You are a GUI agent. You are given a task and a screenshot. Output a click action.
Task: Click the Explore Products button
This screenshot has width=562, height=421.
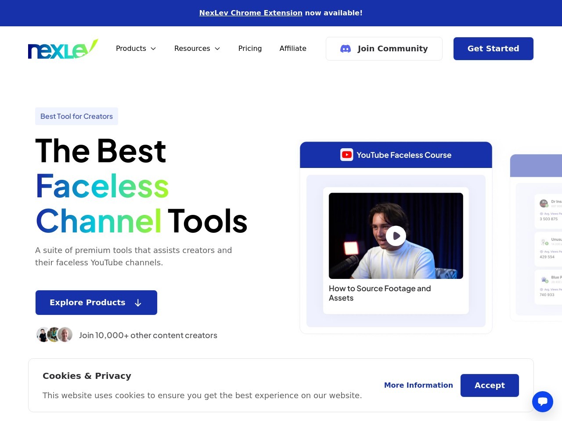[x=96, y=303]
